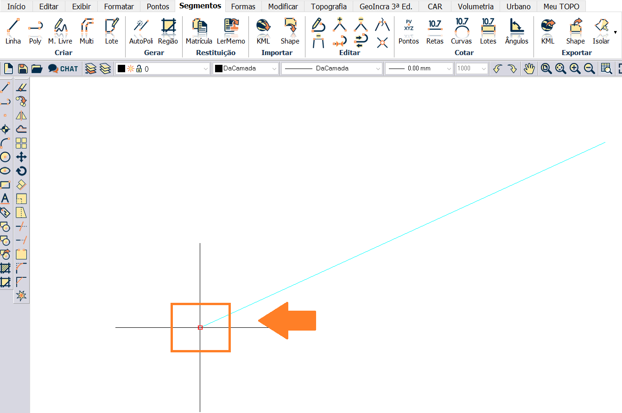Click the AutoPoli generate button
The height and width of the screenshot is (413, 622).
coord(141,31)
